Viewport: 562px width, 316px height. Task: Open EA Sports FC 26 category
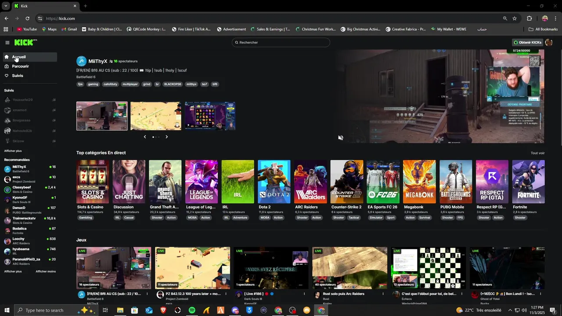[383, 182]
